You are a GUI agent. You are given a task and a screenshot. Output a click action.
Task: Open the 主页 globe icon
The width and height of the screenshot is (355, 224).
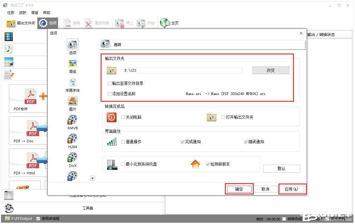165,23
